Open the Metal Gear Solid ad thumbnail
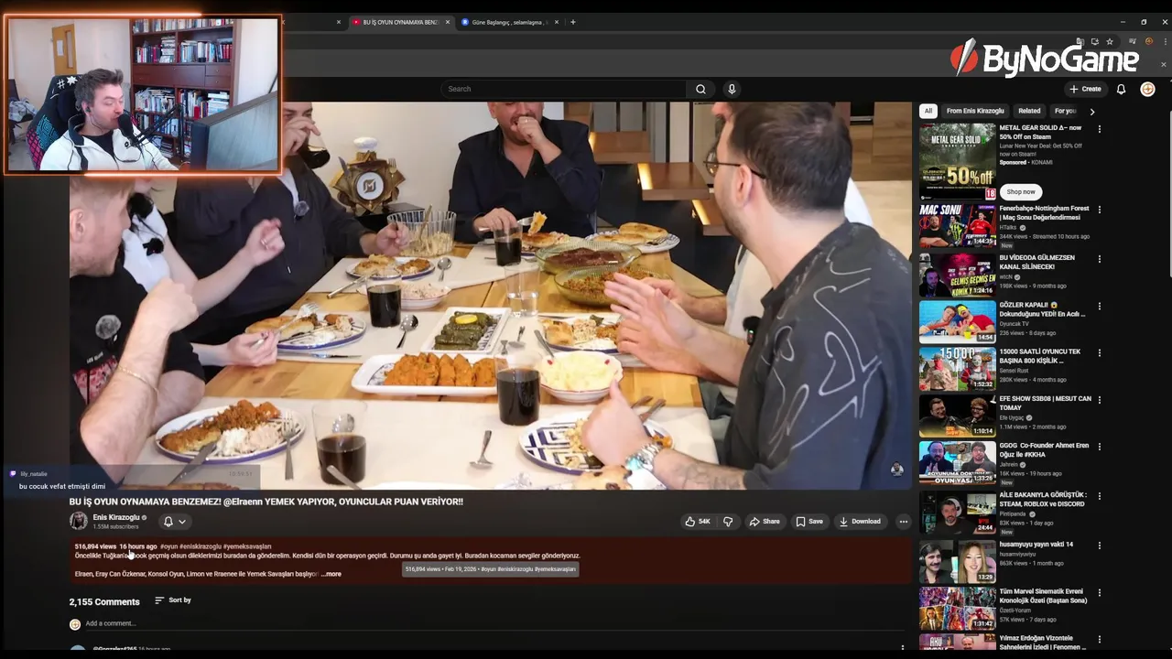Screen dimensions: 1172x659 [958, 161]
